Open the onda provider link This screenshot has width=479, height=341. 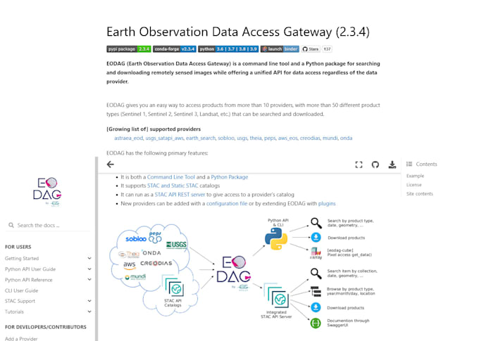(x=346, y=138)
